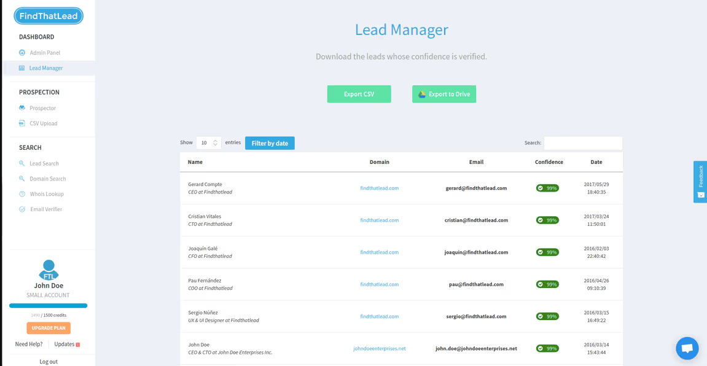Click the name Cristian Vitales

205,216
